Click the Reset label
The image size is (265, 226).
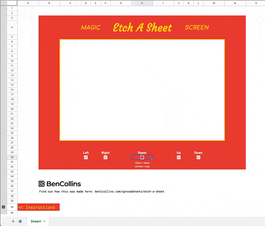(142, 153)
